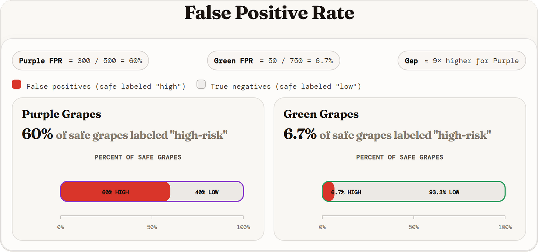Click the Gap 9× higher pill
The image size is (538, 252).
(462, 61)
